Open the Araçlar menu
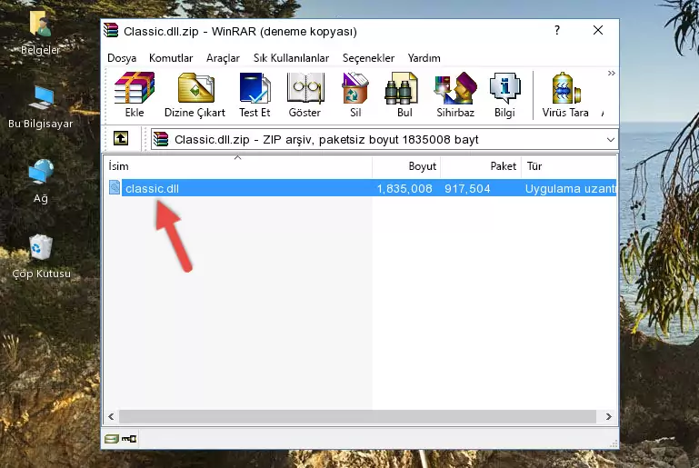This screenshot has width=699, height=468. [x=223, y=58]
